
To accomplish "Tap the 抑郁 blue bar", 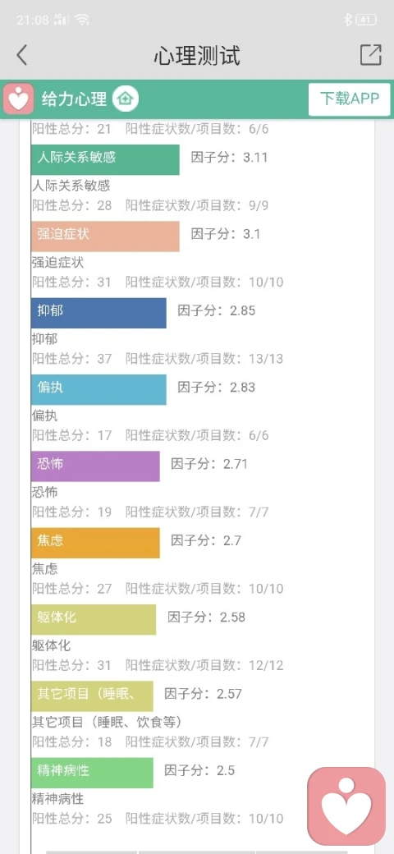I will 98,313.
